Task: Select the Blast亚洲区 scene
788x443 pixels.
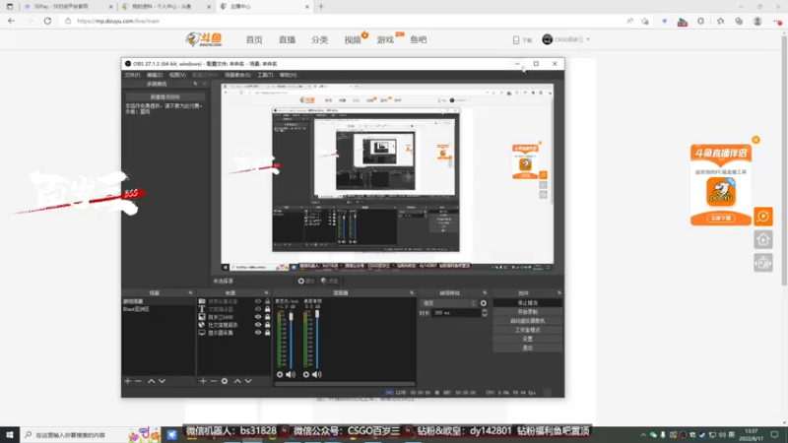Action: tap(136, 309)
